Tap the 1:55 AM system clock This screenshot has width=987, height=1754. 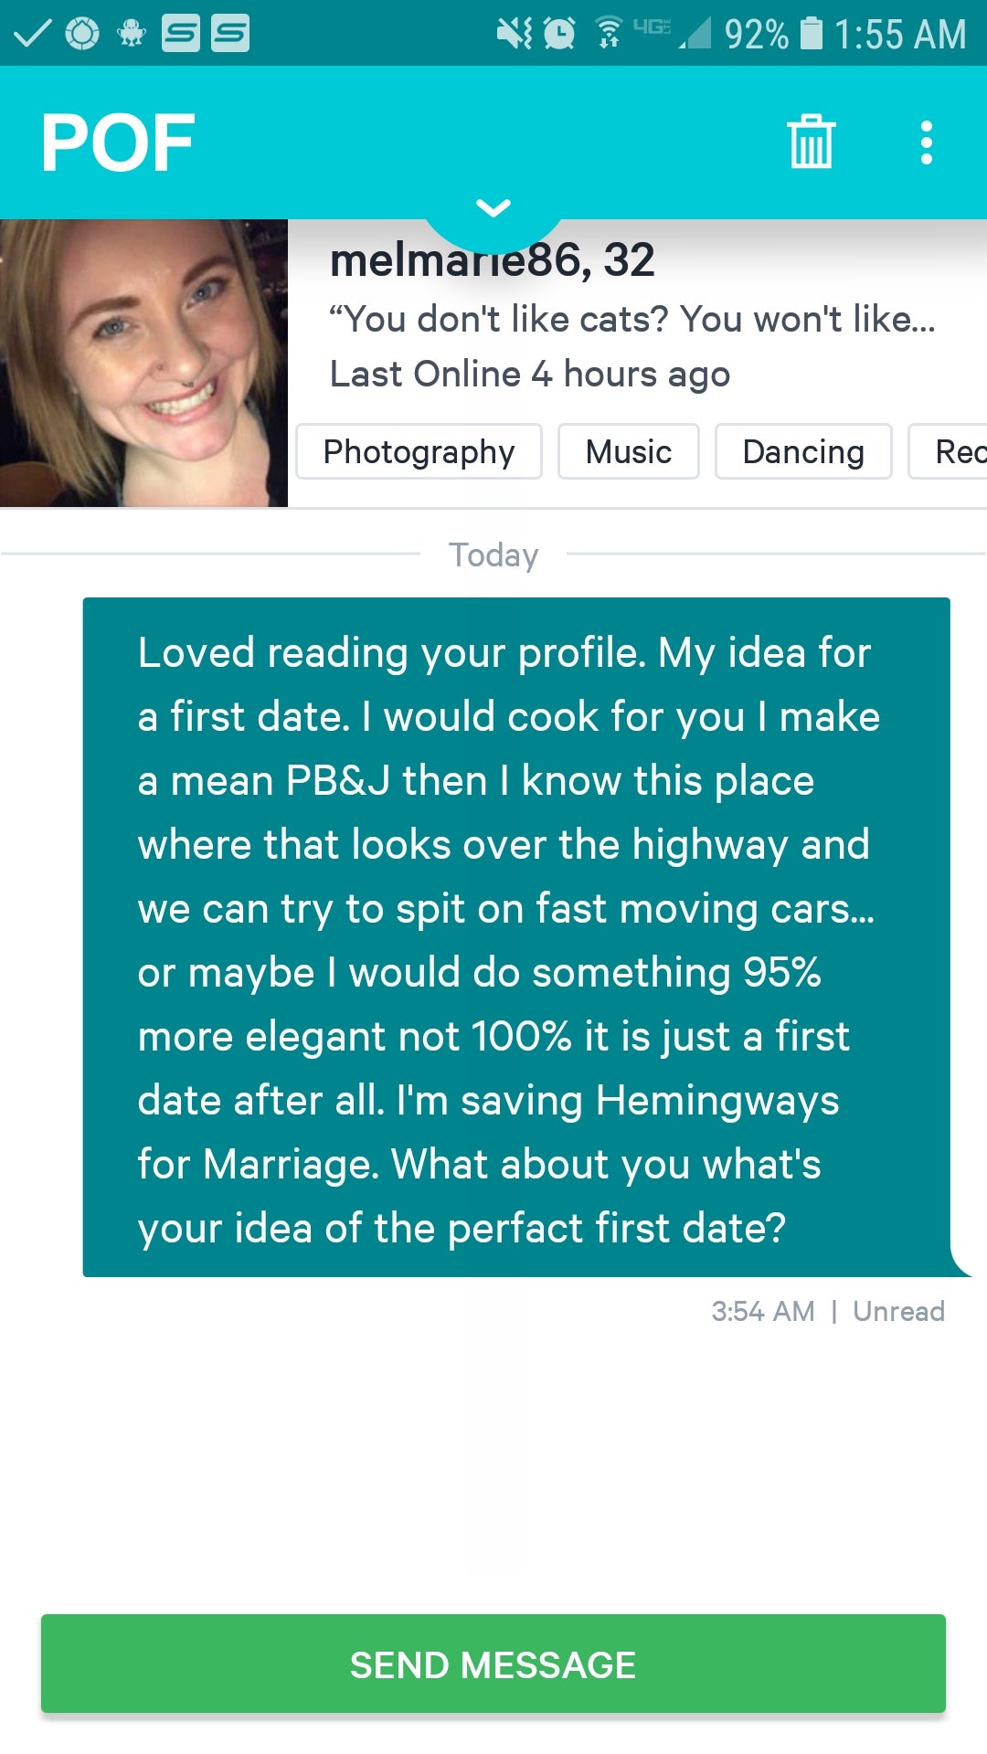[899, 34]
